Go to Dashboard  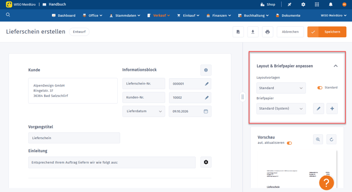[x=64, y=15]
